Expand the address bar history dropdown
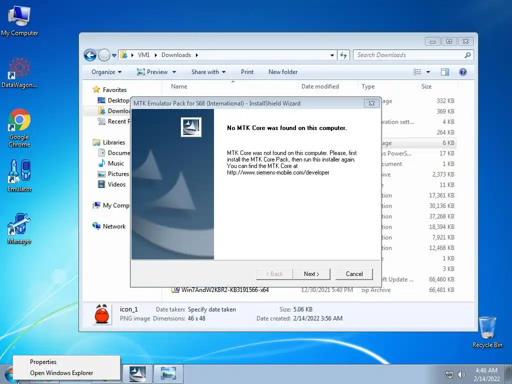Viewport: 512px width, 384px height. 332,55
